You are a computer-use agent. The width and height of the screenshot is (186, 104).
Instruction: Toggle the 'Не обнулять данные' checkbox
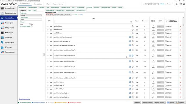(32, 26)
